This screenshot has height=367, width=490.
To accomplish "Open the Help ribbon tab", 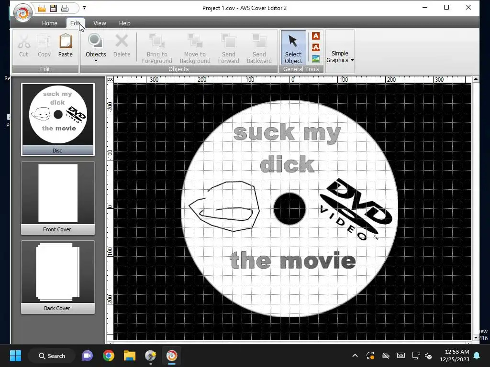I will pos(125,23).
